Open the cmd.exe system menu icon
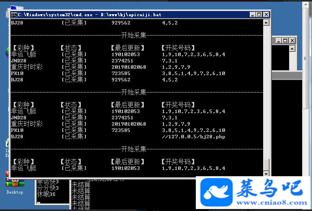 click(x=14, y=15)
